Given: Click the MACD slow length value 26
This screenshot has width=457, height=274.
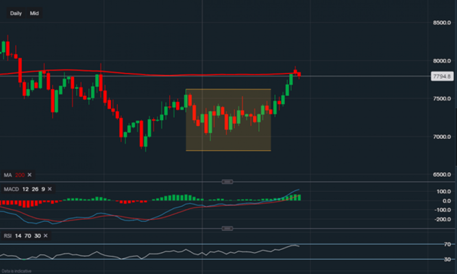Looking at the screenshot, I should pyautogui.click(x=35, y=189).
